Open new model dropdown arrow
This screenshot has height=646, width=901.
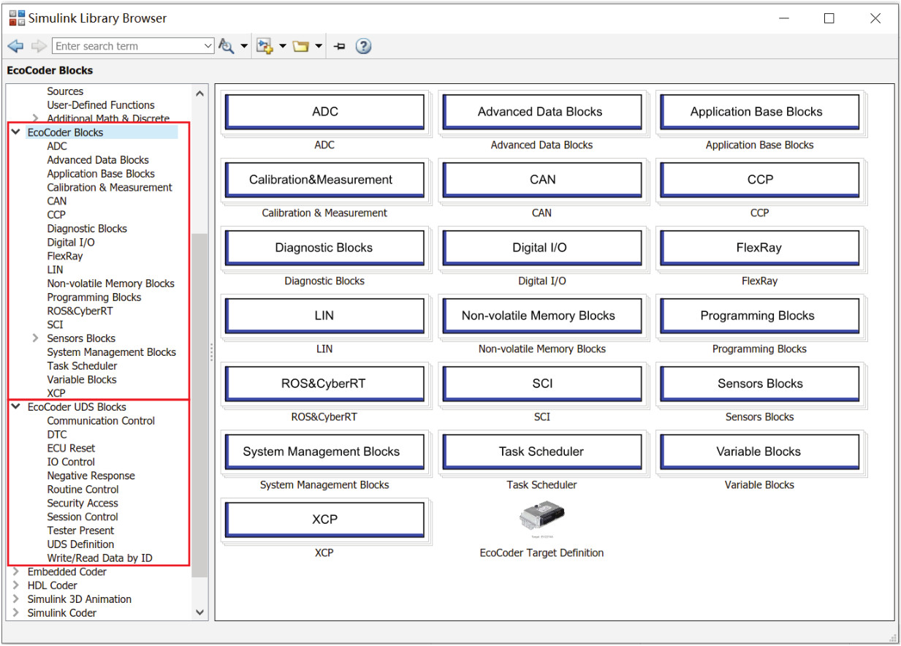pyautogui.click(x=283, y=46)
